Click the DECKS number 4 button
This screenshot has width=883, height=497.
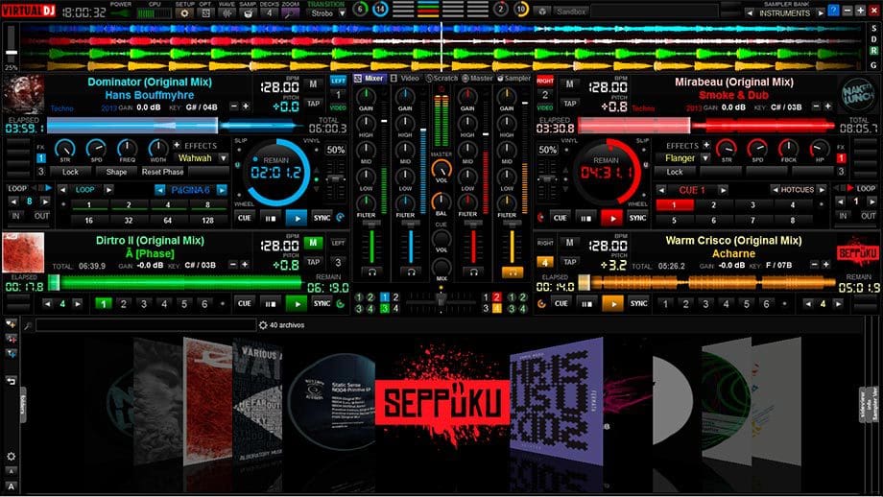(269, 12)
